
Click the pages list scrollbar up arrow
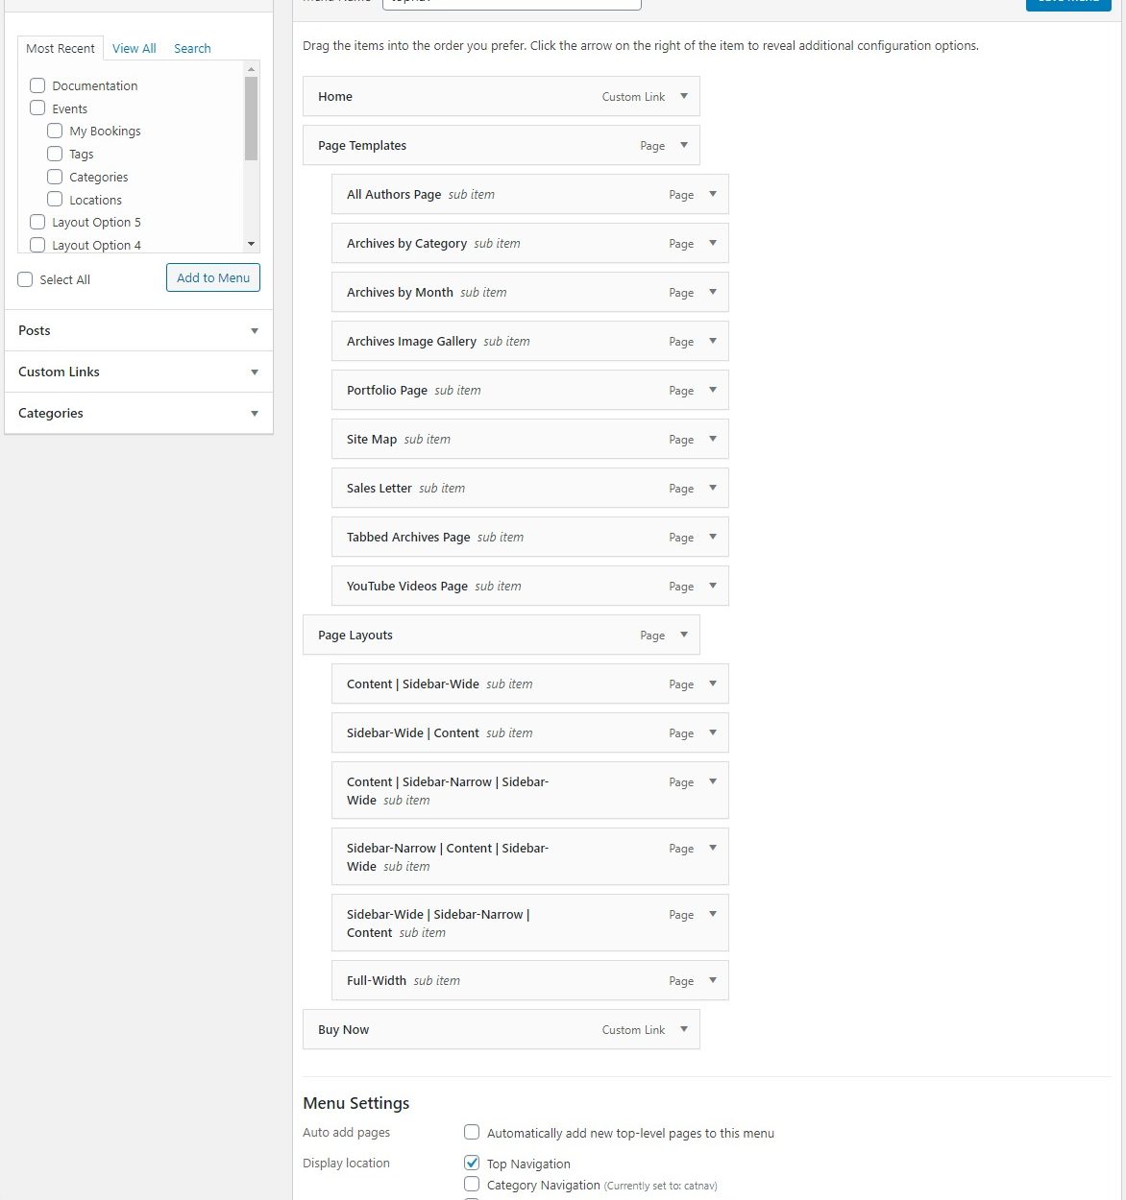click(x=251, y=69)
